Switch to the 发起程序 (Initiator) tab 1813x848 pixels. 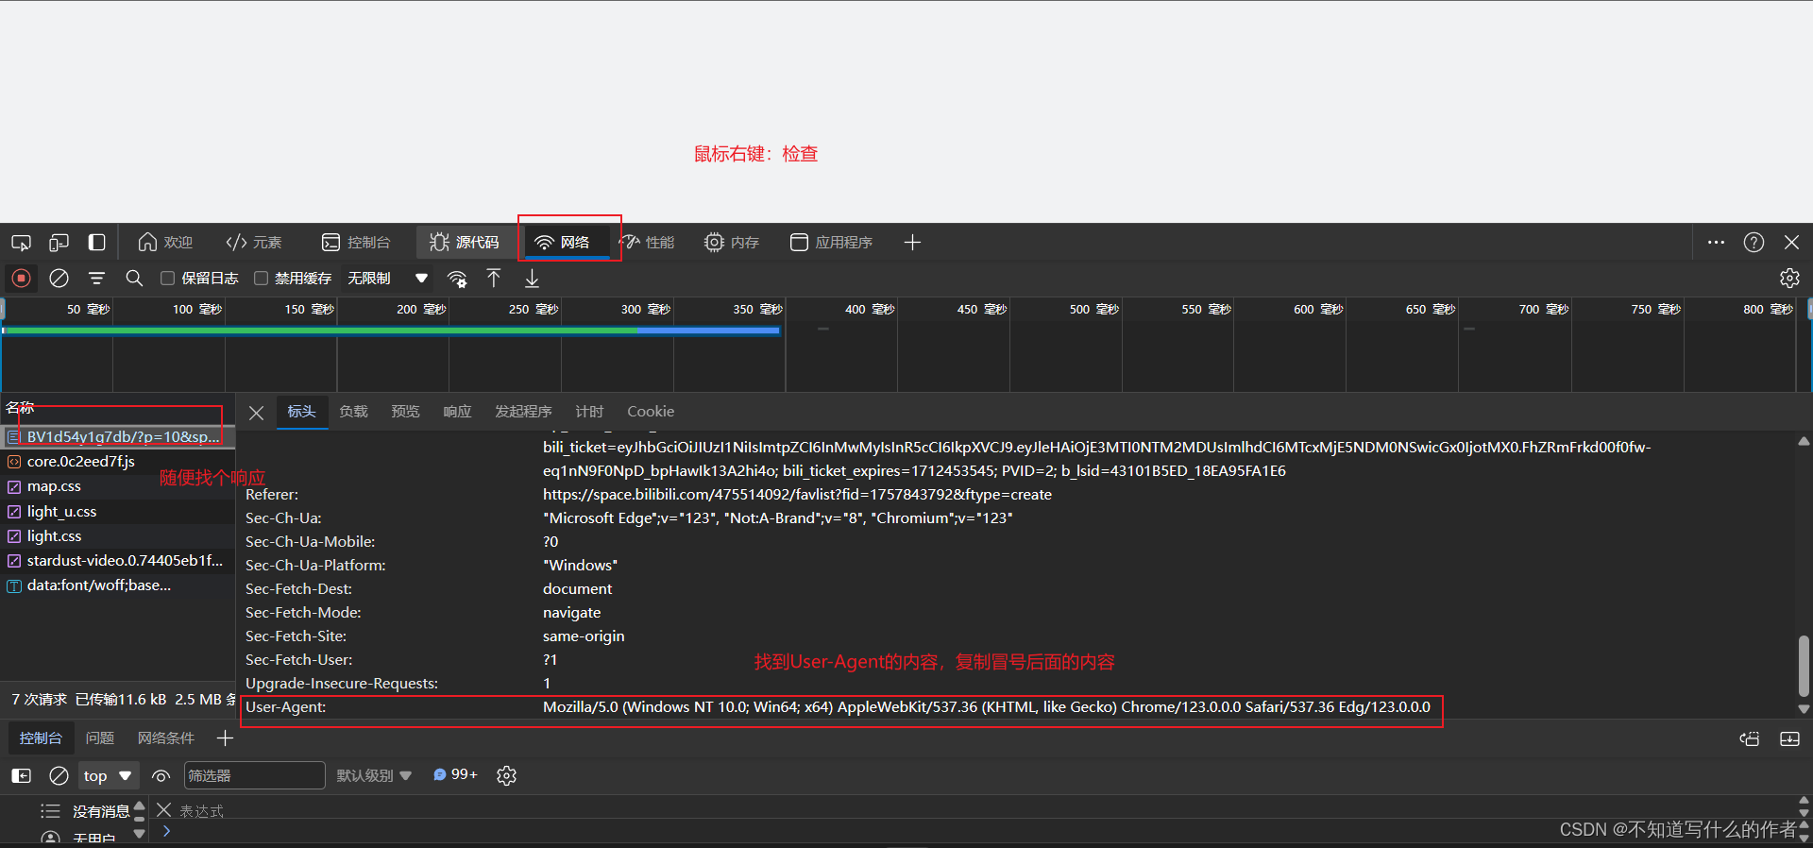523,412
